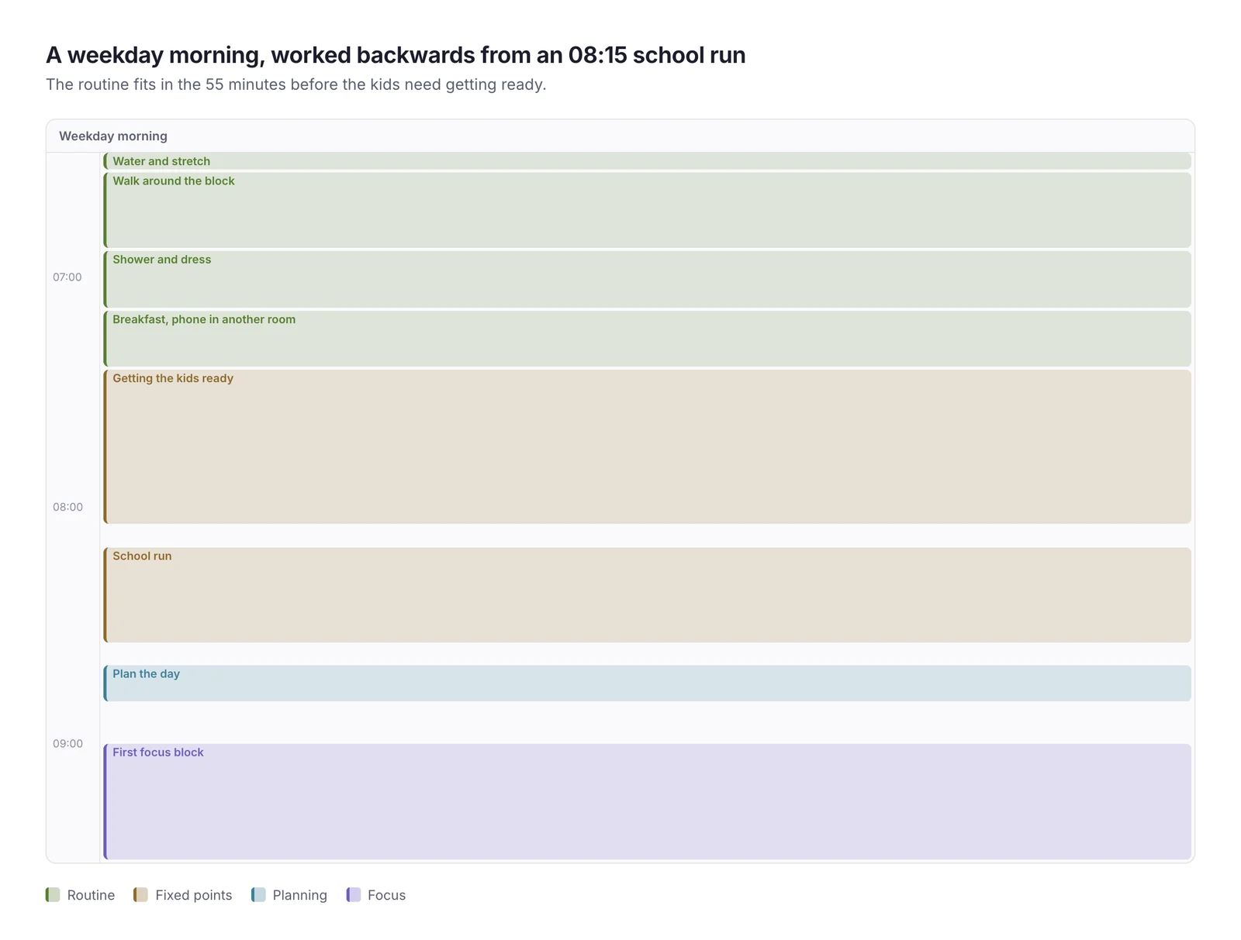Click the Planning legend swatch
Image resolution: width=1241 pixels, height=940 pixels.
(258, 895)
